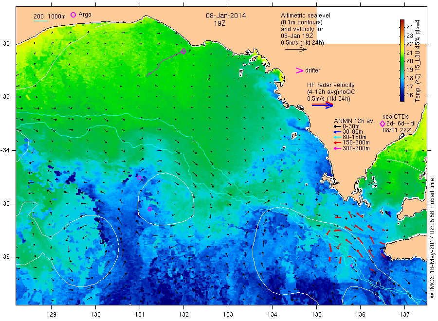438x321 pixels.
Task: Click the '08/01 22Z' text under sealCTDs
Action: (397, 130)
